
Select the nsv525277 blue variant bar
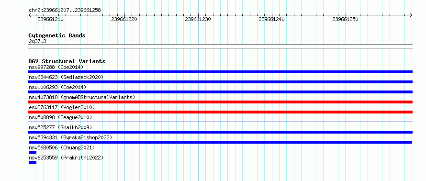tap(220, 132)
